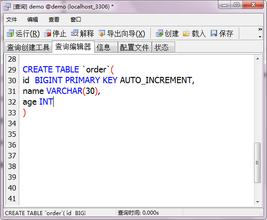This screenshot has width=267, height=220.
Task: Maximize the query window
Action: (x=237, y=5)
